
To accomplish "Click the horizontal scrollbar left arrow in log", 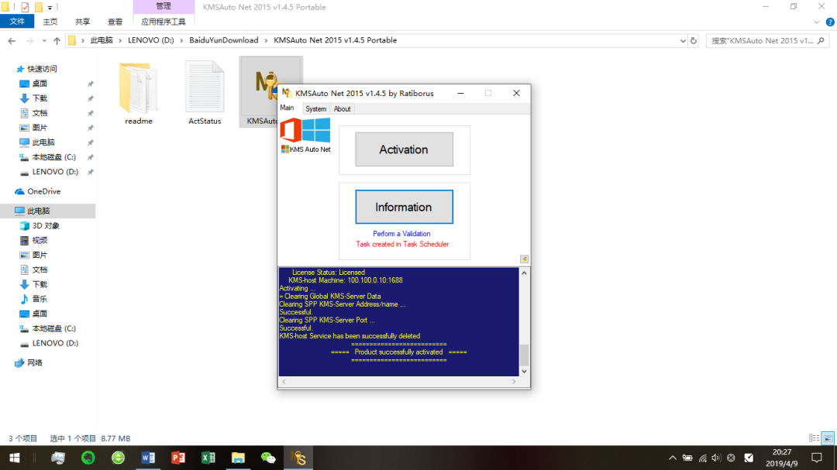I will [284, 382].
